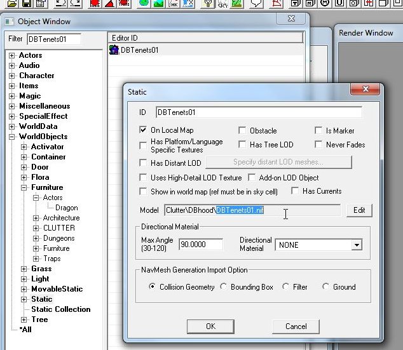This screenshot has width=403, height=350.
Task: Close the Static dialog window
Action: click(x=365, y=89)
